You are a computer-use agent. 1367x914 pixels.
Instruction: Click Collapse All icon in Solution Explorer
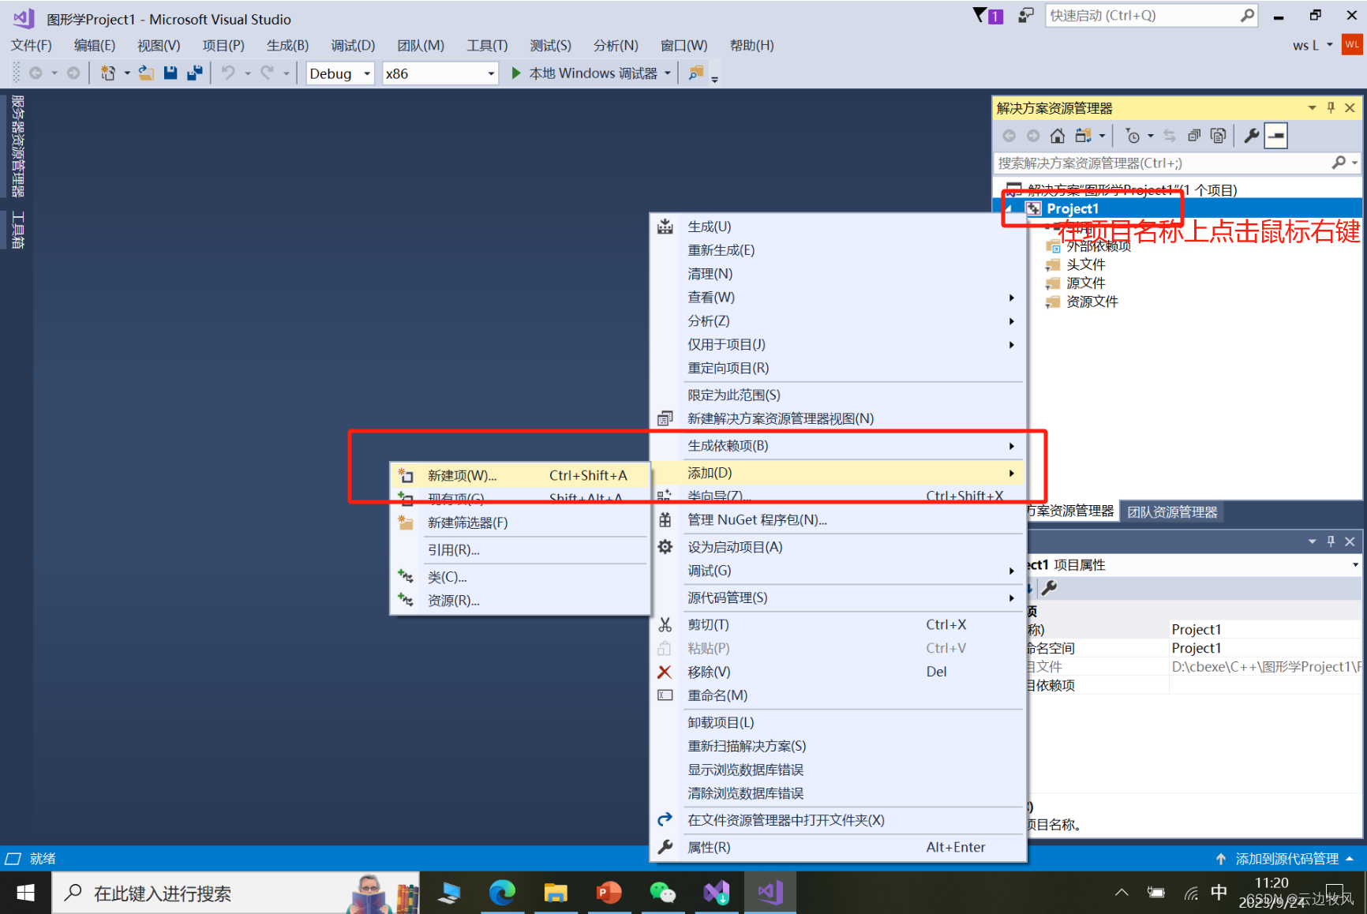[x=1194, y=136]
